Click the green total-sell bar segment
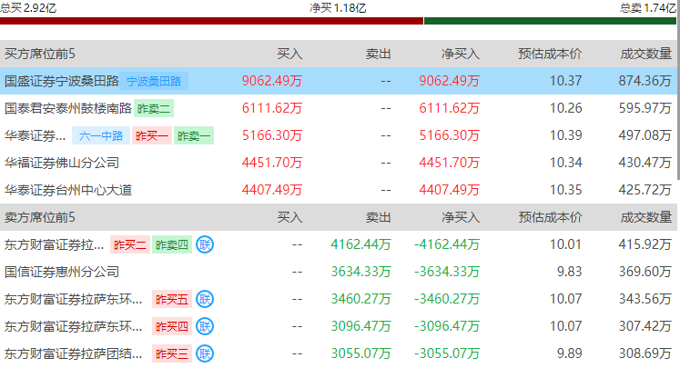This screenshot has width=680, height=368. [550, 21]
